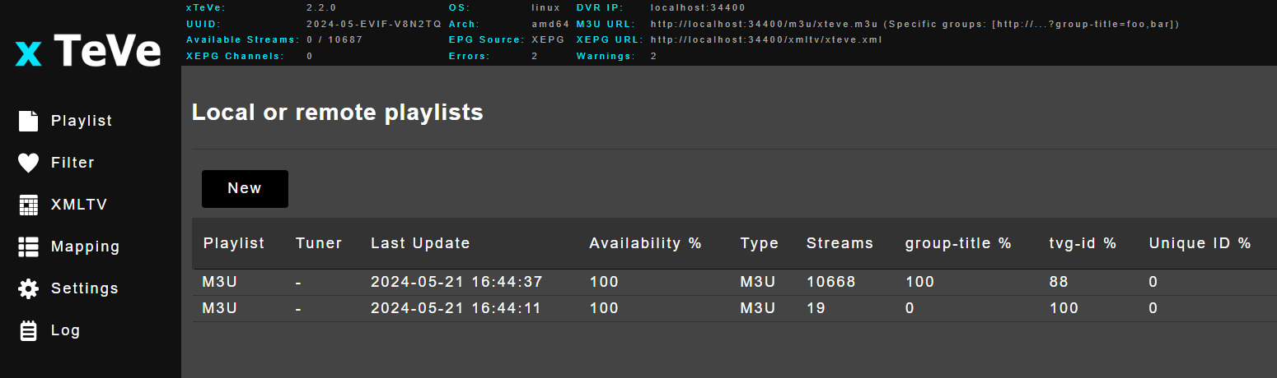Open the Filter menu label

tap(73, 163)
